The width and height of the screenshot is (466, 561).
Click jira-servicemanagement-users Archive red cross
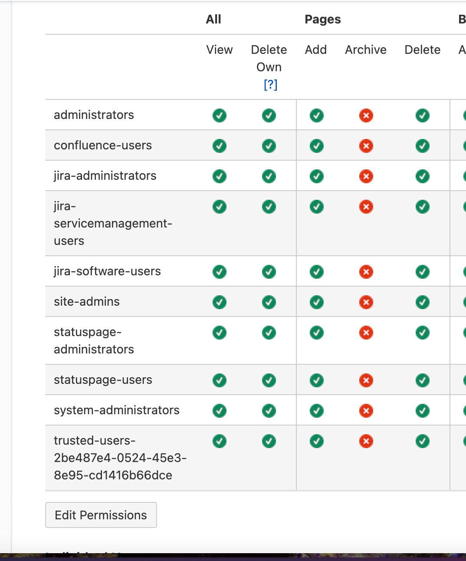click(x=366, y=207)
